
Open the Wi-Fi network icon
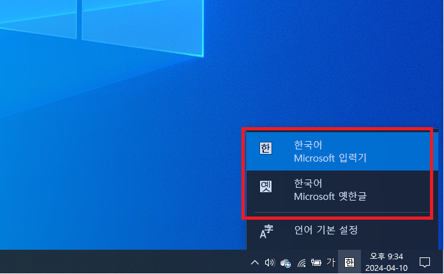pyautogui.click(x=302, y=263)
